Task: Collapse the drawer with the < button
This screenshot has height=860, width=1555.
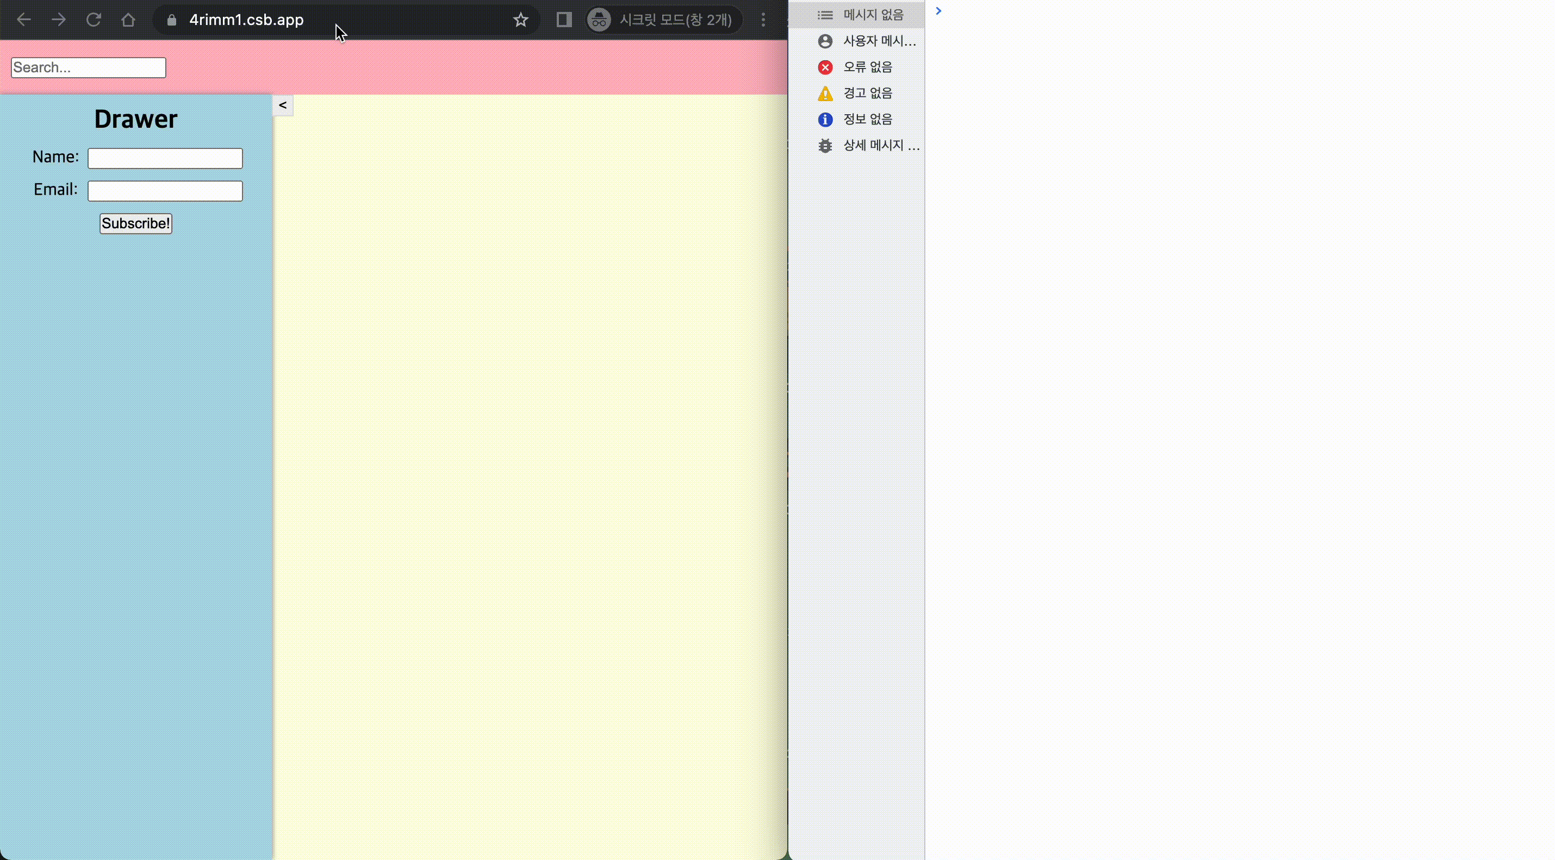Action: click(283, 105)
